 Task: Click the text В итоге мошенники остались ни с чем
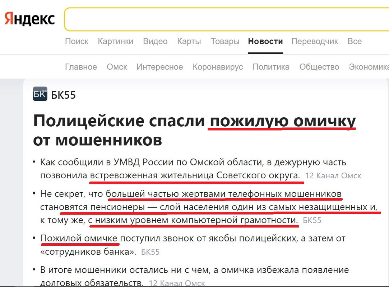pos(125,270)
